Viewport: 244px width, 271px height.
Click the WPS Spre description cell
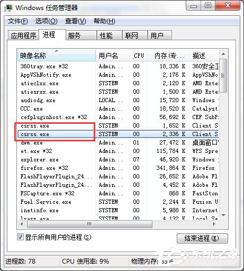(205, 151)
